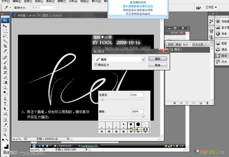The image size is (229, 157).
Task: Click the swap foreground/background colors icon
Action: [x=7, y=140]
